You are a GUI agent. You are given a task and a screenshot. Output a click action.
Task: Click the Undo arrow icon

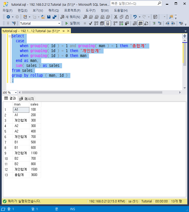[135, 17]
